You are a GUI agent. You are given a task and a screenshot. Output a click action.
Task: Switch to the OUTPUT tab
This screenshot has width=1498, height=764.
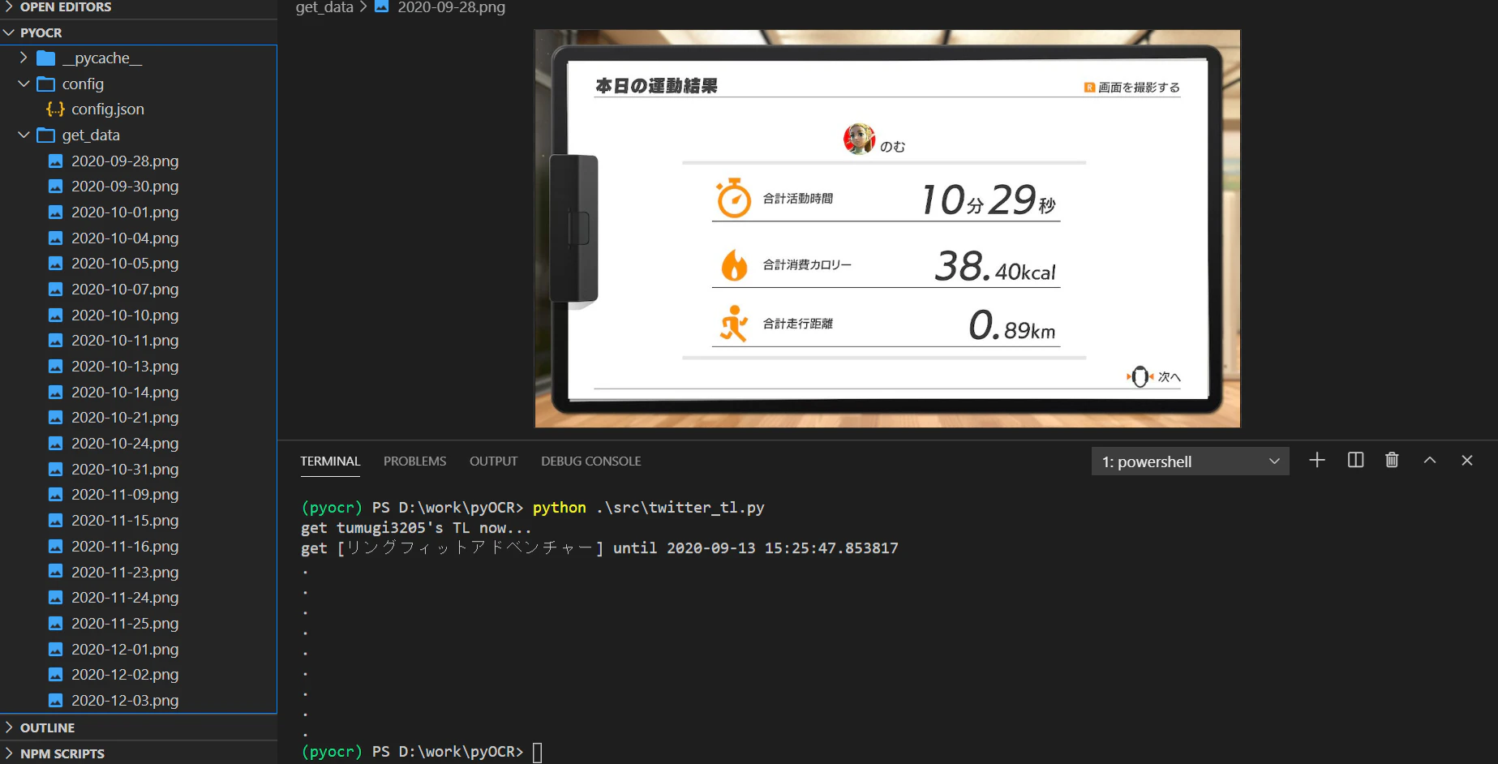(x=493, y=461)
